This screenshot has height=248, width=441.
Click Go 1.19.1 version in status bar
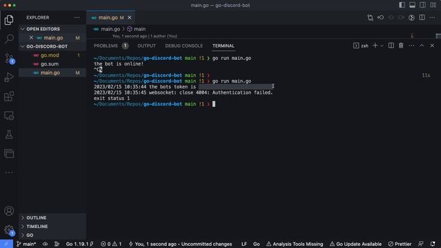pyautogui.click(x=80, y=244)
